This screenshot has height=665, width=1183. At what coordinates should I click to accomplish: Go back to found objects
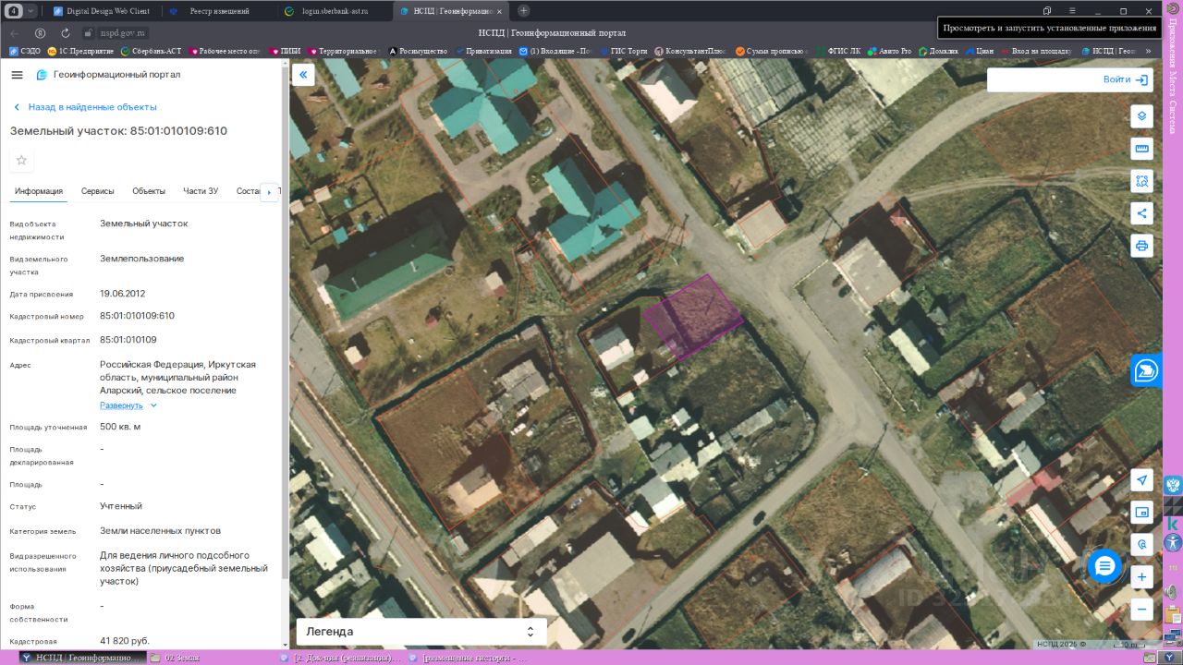click(x=85, y=107)
